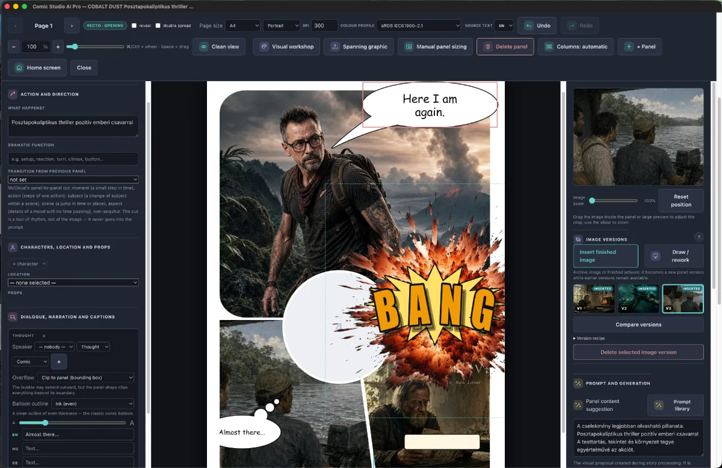The image size is (722, 468).
Task: Click the Prompt and Generation section icon
Action: 578,383
